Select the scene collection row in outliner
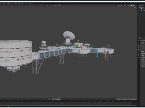145x108 pixels. tap(141, 7)
